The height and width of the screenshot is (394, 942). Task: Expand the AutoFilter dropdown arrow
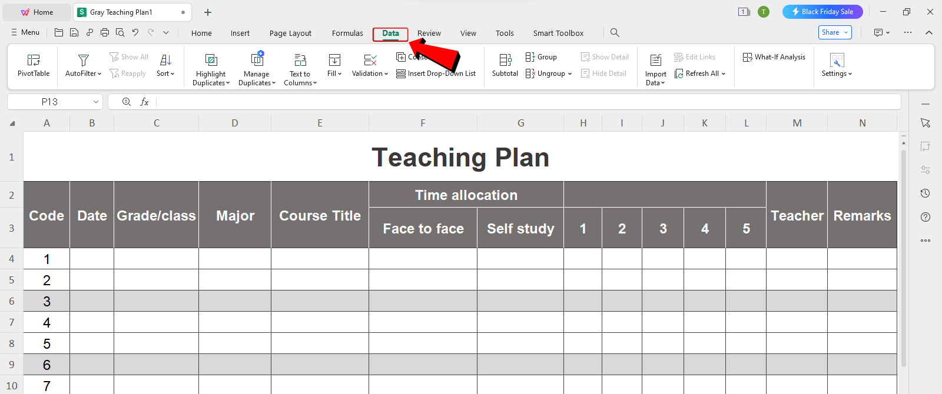coord(99,74)
